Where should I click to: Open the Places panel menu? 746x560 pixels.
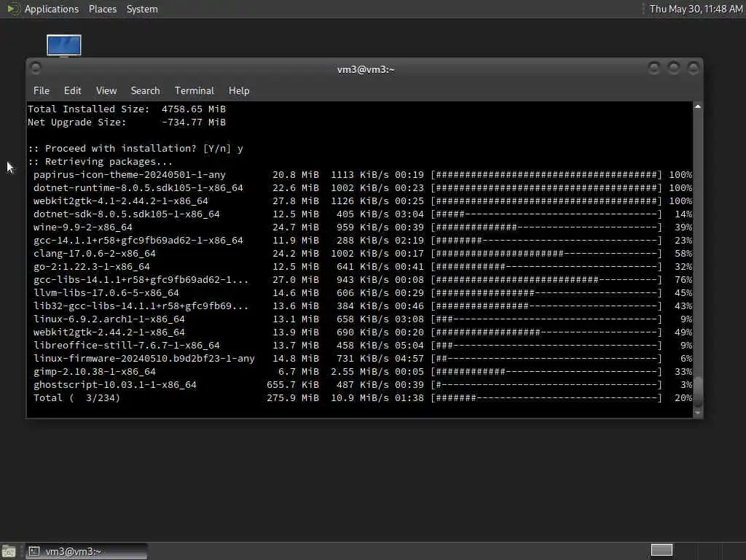[x=102, y=9]
